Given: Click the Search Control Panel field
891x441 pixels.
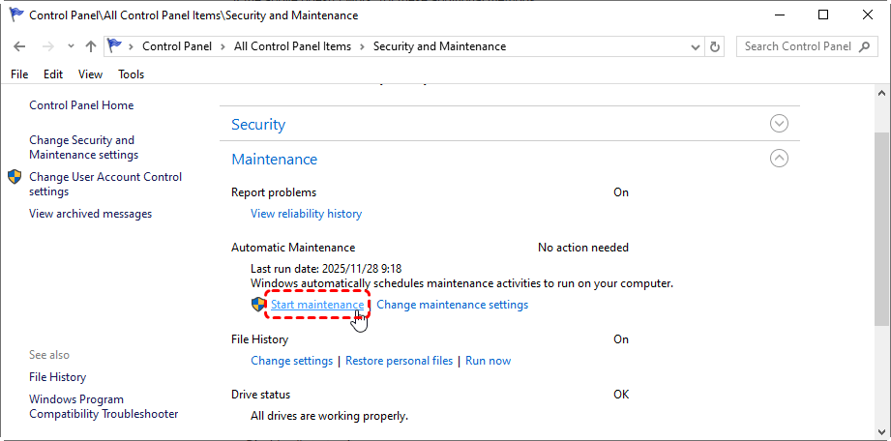Looking at the screenshot, I should pyautogui.click(x=797, y=46).
